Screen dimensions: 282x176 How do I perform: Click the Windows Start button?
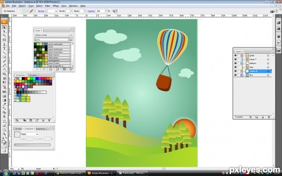6,173
